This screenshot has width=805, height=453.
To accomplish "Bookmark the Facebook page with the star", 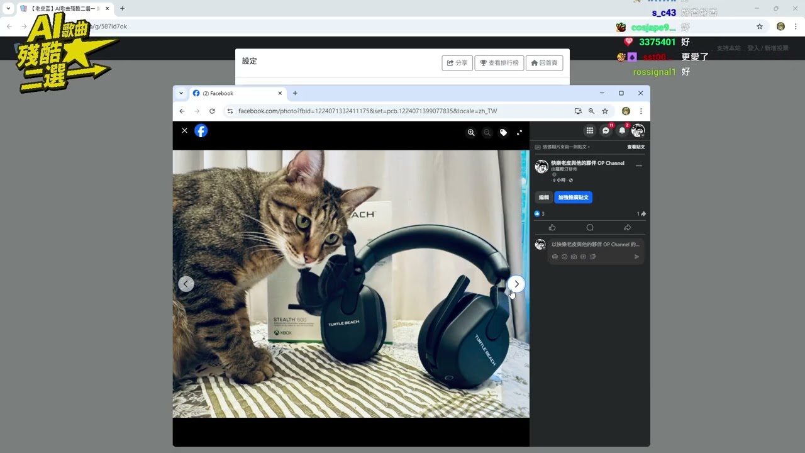I will click(x=605, y=111).
